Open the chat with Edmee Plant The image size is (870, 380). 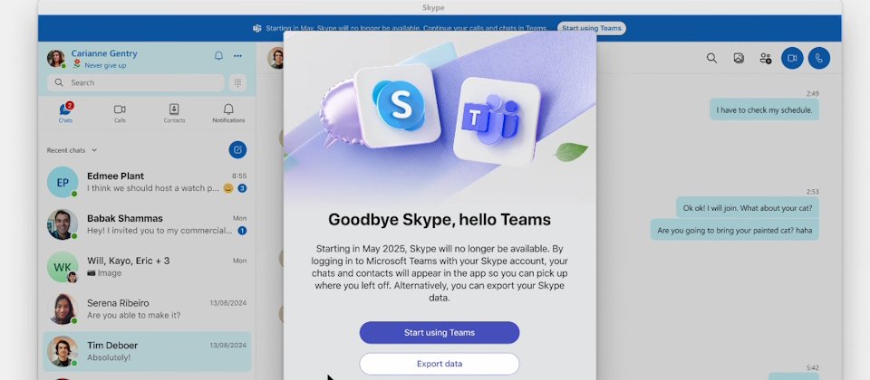(x=147, y=182)
